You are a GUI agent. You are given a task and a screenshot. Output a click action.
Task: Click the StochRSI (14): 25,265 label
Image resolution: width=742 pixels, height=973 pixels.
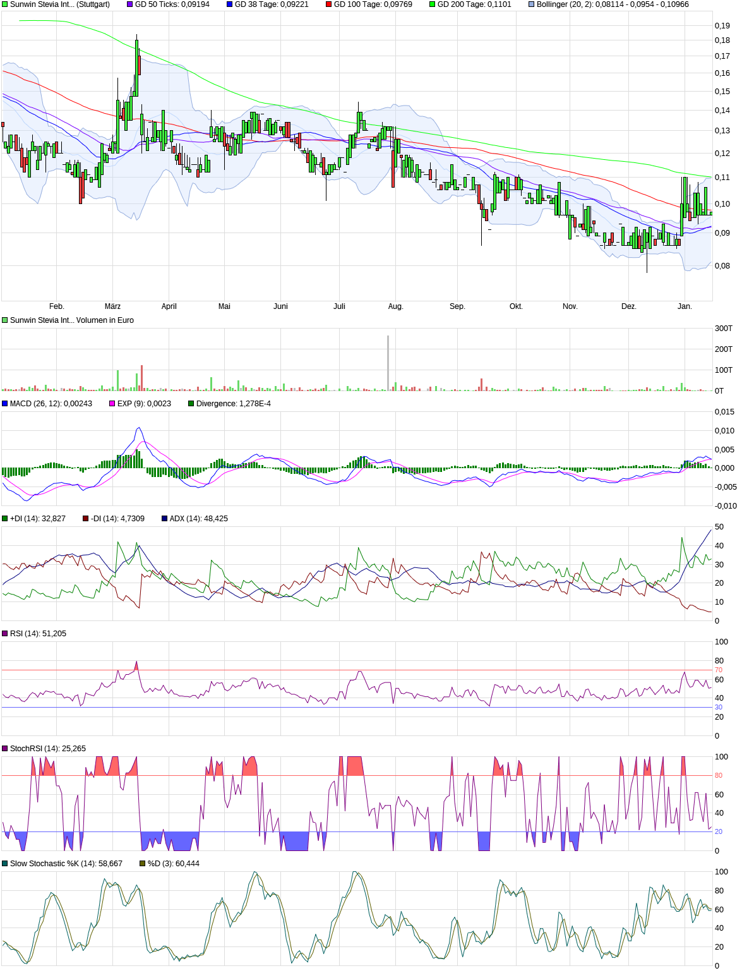coord(48,749)
